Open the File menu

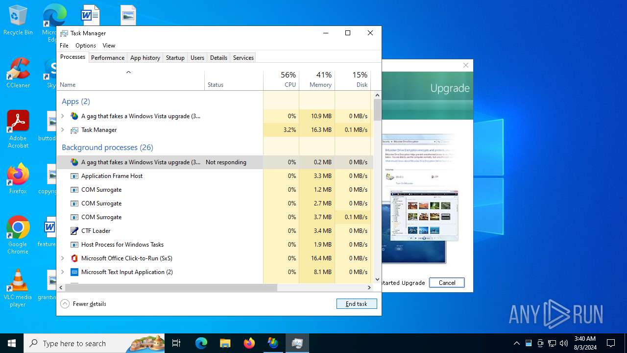pos(64,46)
